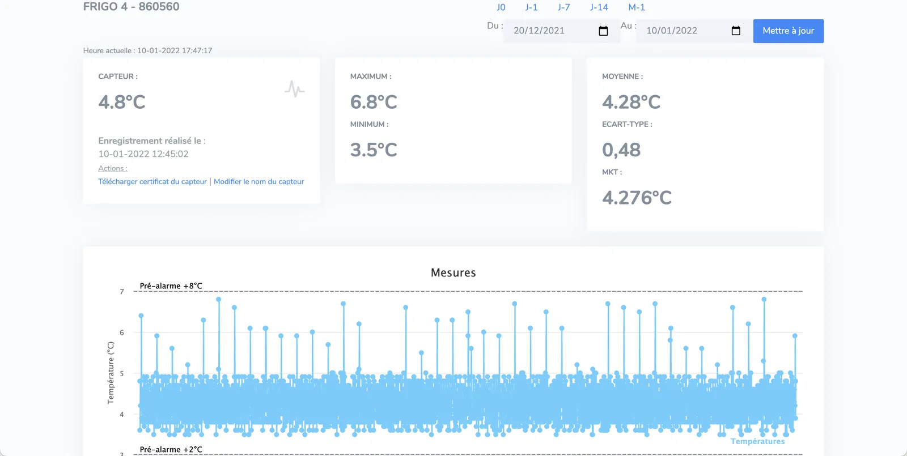
Task: Click the FRIGO 4 - 860560 heading
Action: point(131,7)
